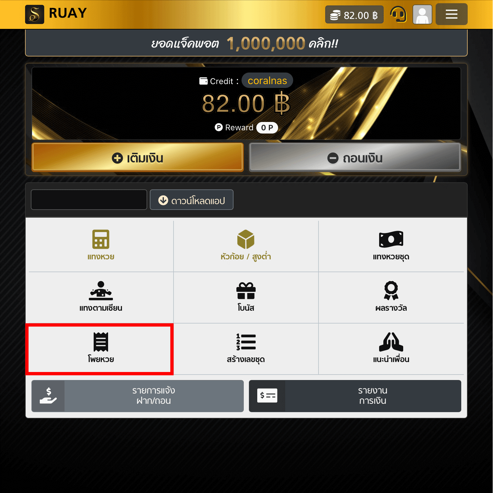Open แทงหวยชุด banknote icon
The image size is (493, 493).
(391, 239)
